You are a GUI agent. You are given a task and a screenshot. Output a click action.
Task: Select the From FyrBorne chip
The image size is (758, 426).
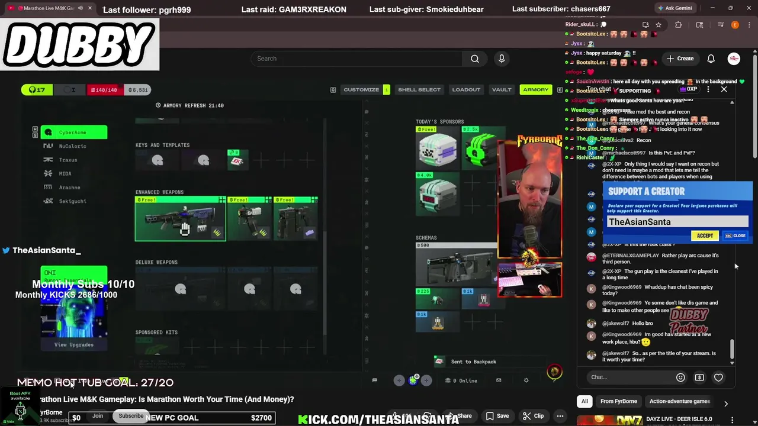(618, 401)
